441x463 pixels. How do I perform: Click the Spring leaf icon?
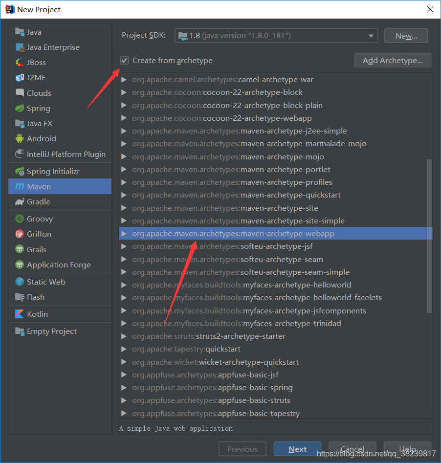coord(20,108)
